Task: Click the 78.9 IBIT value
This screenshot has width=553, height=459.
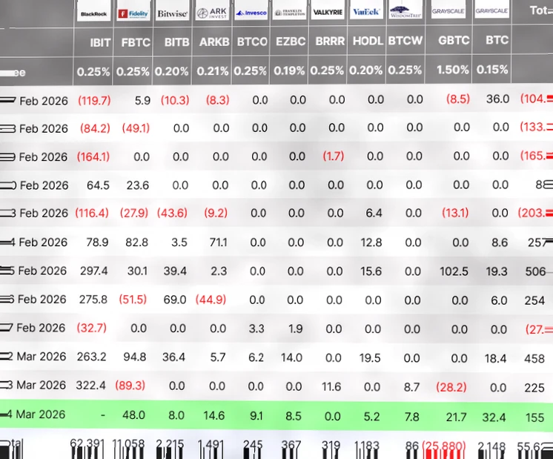Action: click(97, 242)
